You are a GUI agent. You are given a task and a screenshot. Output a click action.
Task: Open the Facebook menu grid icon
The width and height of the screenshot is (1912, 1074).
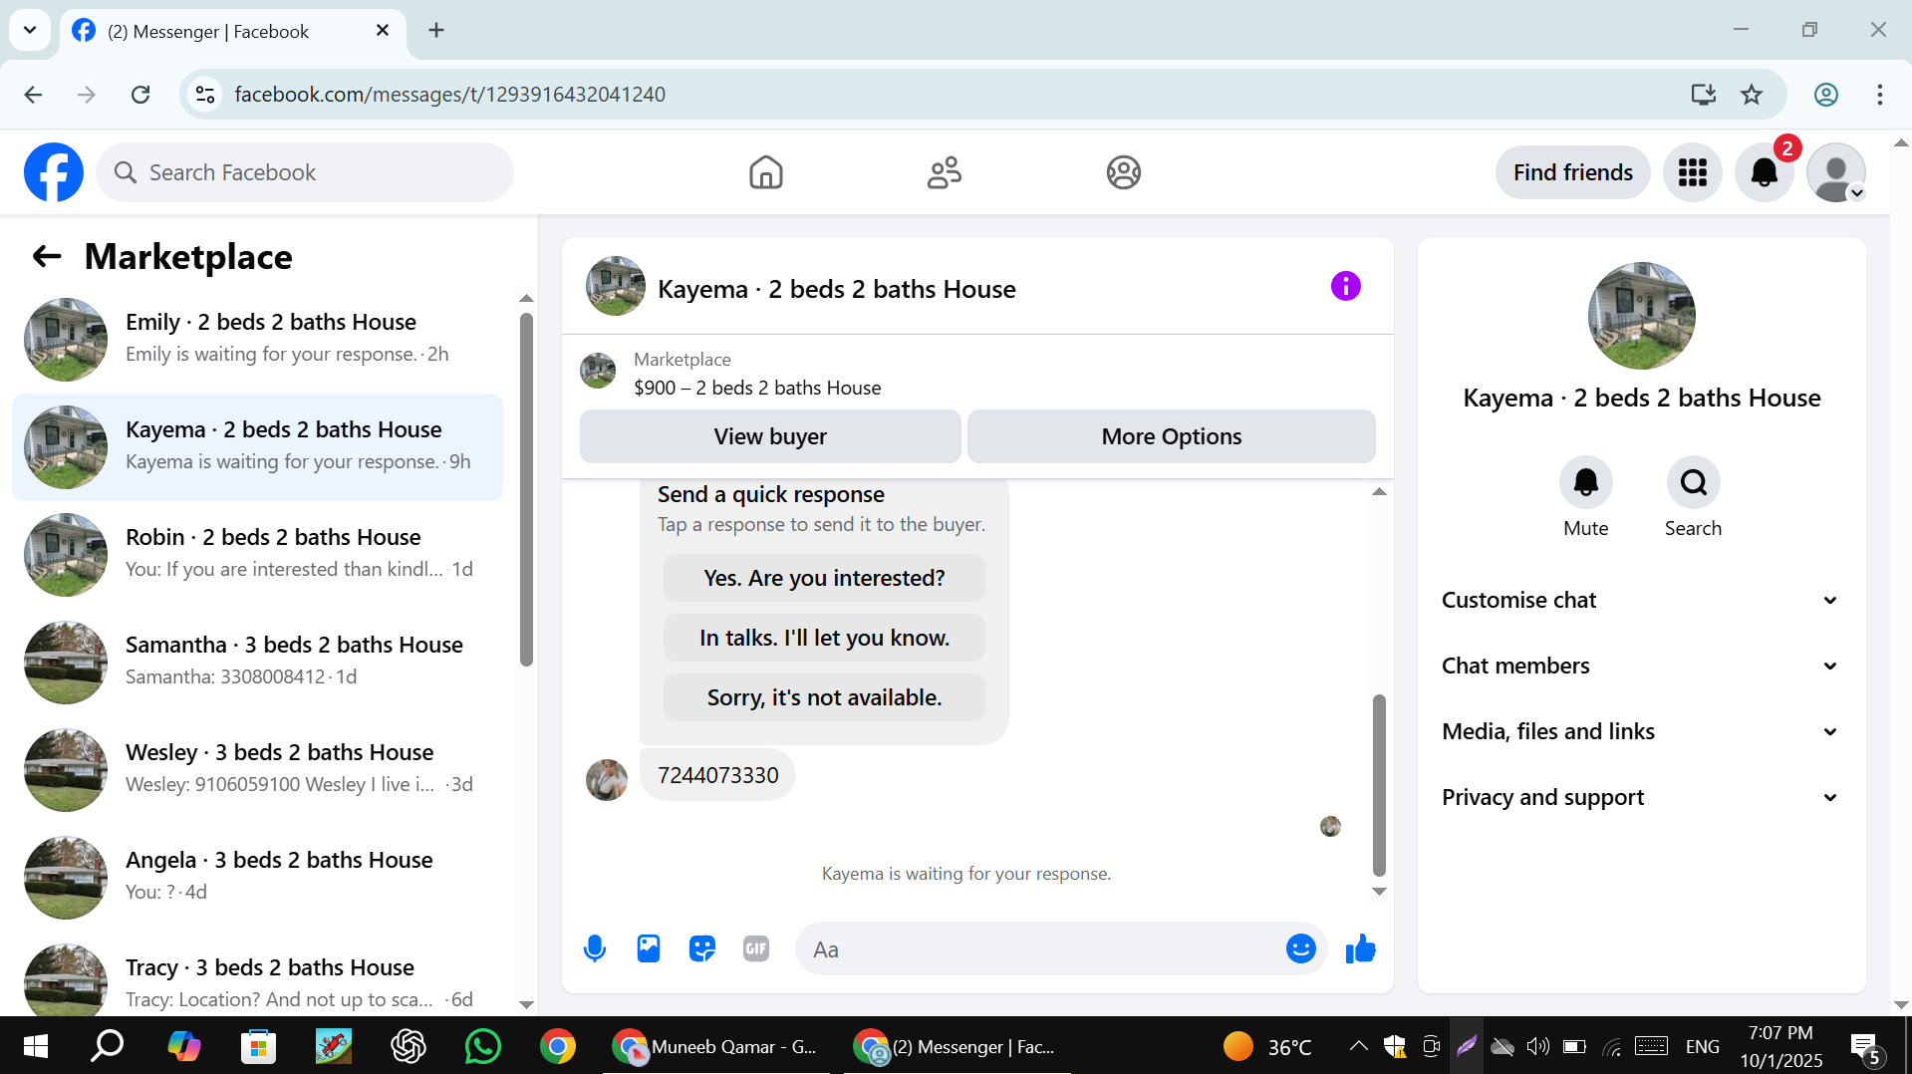tap(1692, 172)
